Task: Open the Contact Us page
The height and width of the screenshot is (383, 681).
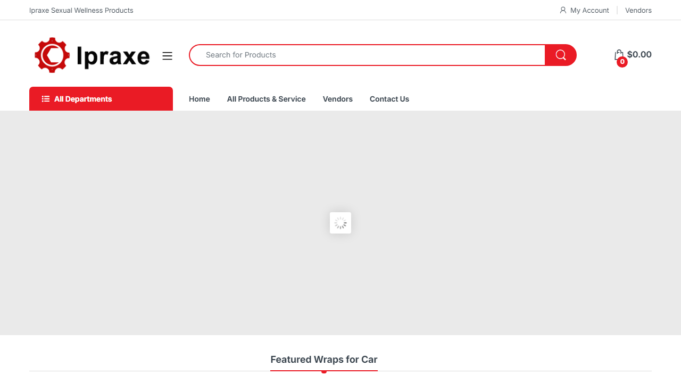Action: [x=389, y=99]
